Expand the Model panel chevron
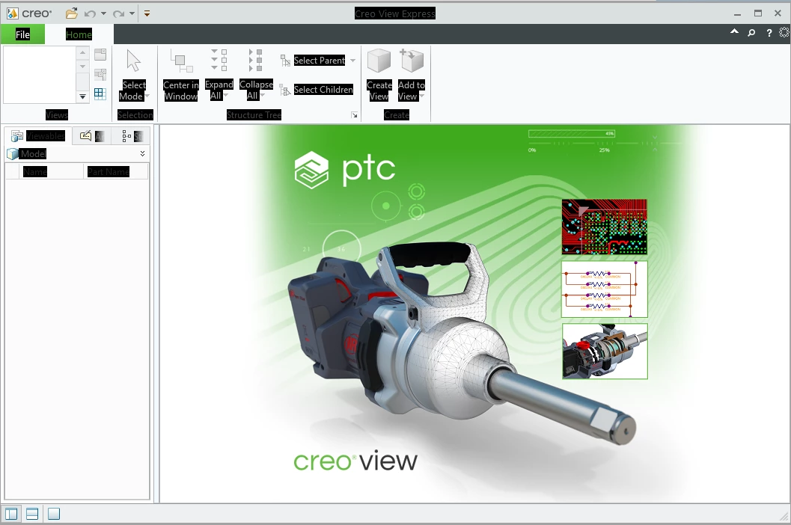 click(x=143, y=153)
